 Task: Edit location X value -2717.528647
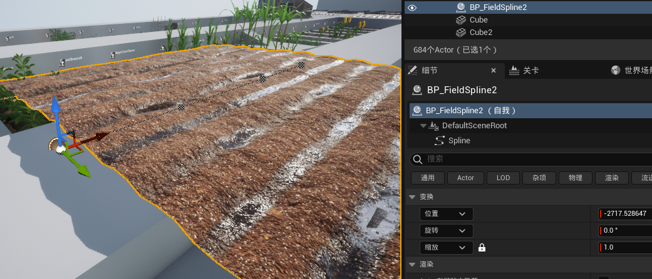(626, 214)
